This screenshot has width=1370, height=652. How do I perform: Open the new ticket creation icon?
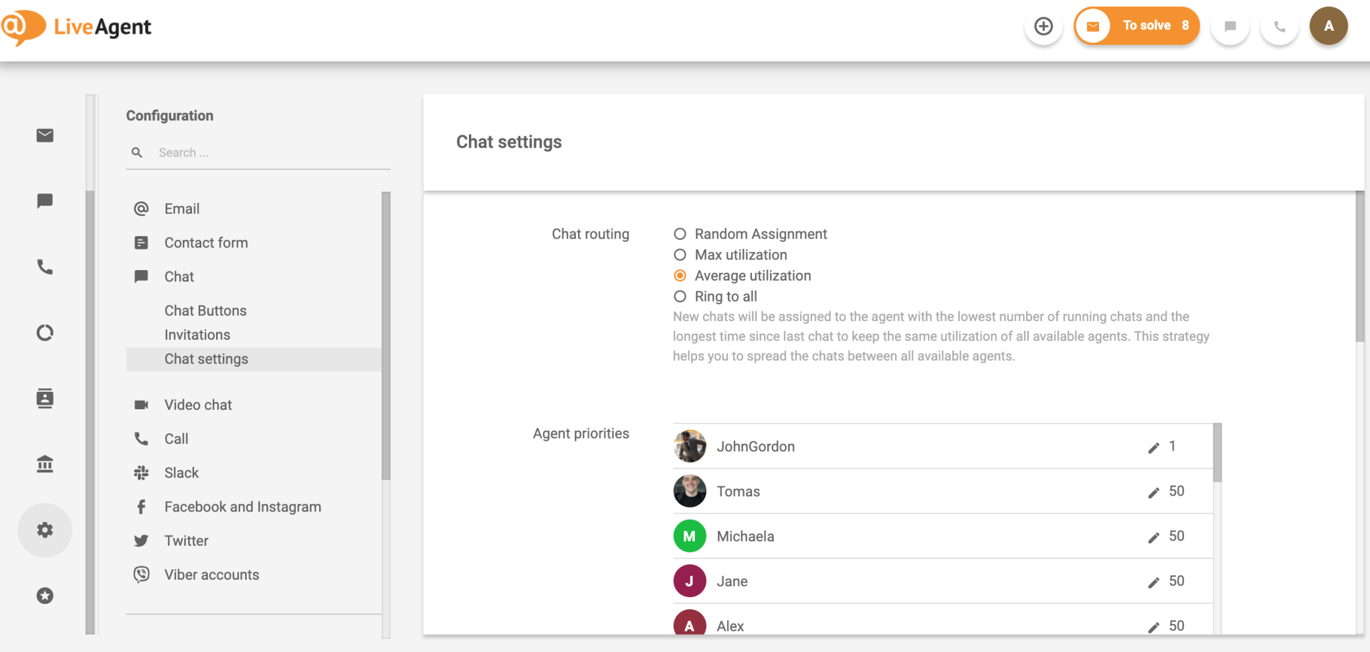tap(1044, 25)
